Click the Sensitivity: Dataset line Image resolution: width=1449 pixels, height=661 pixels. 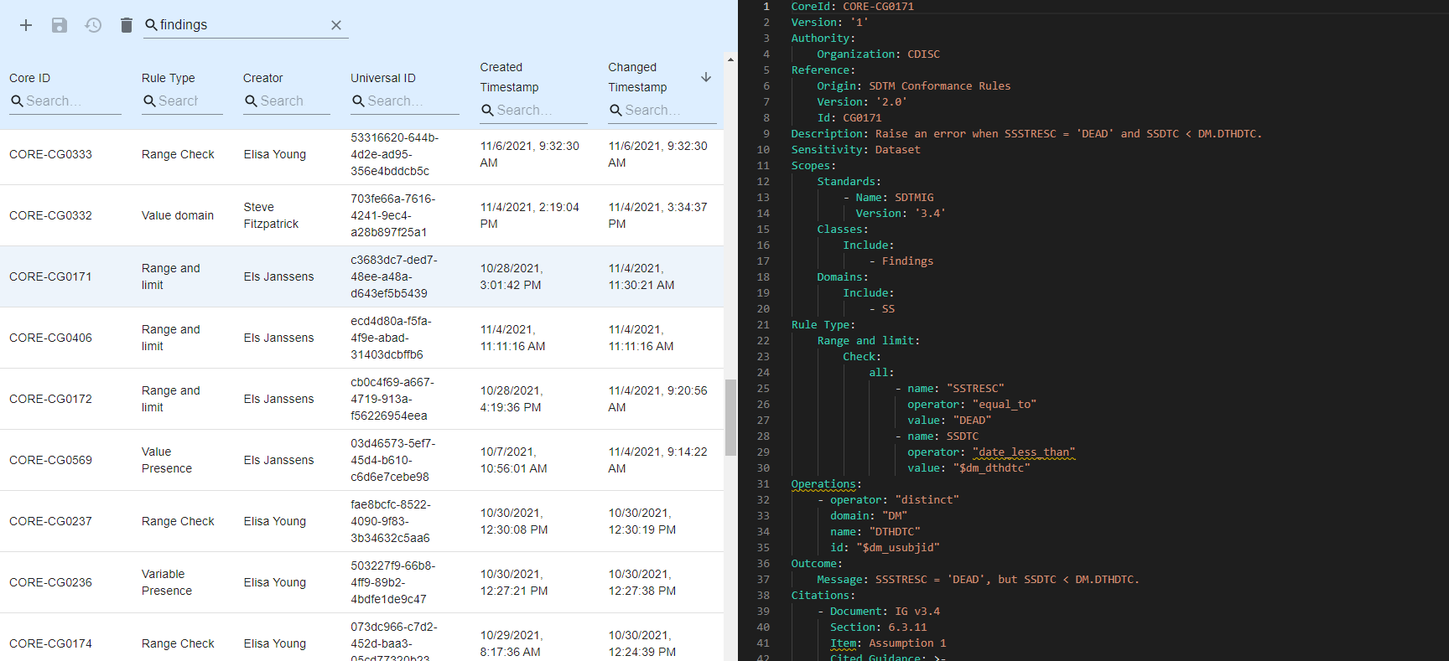pos(855,150)
